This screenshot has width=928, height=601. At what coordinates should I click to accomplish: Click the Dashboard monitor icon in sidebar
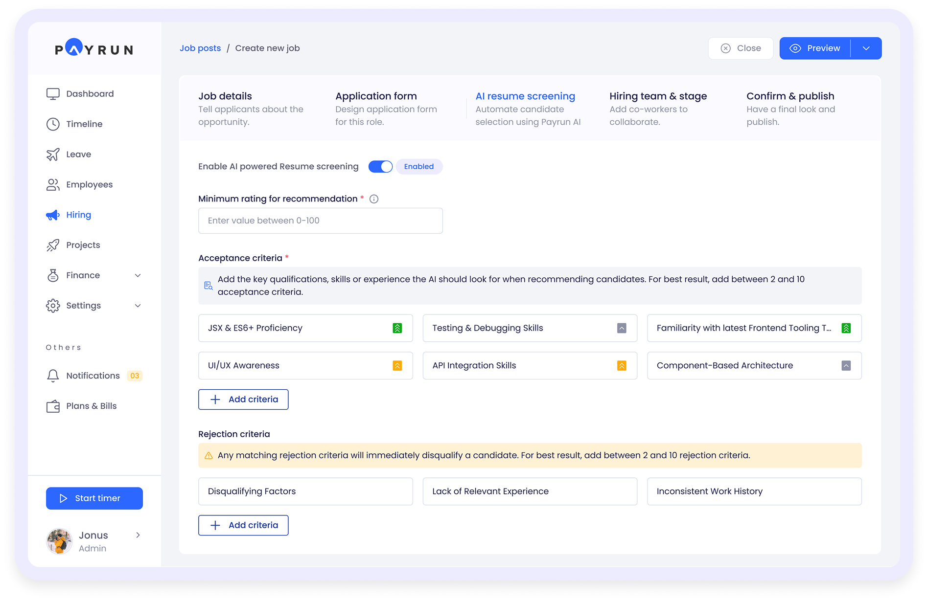[x=53, y=94]
